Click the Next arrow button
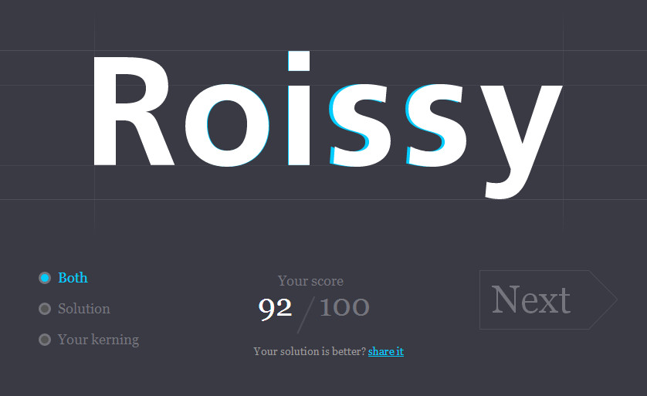647x396 pixels. click(548, 300)
